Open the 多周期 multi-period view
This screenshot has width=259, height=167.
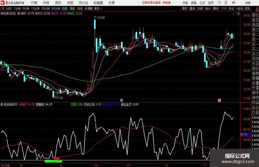[x=89, y=9]
